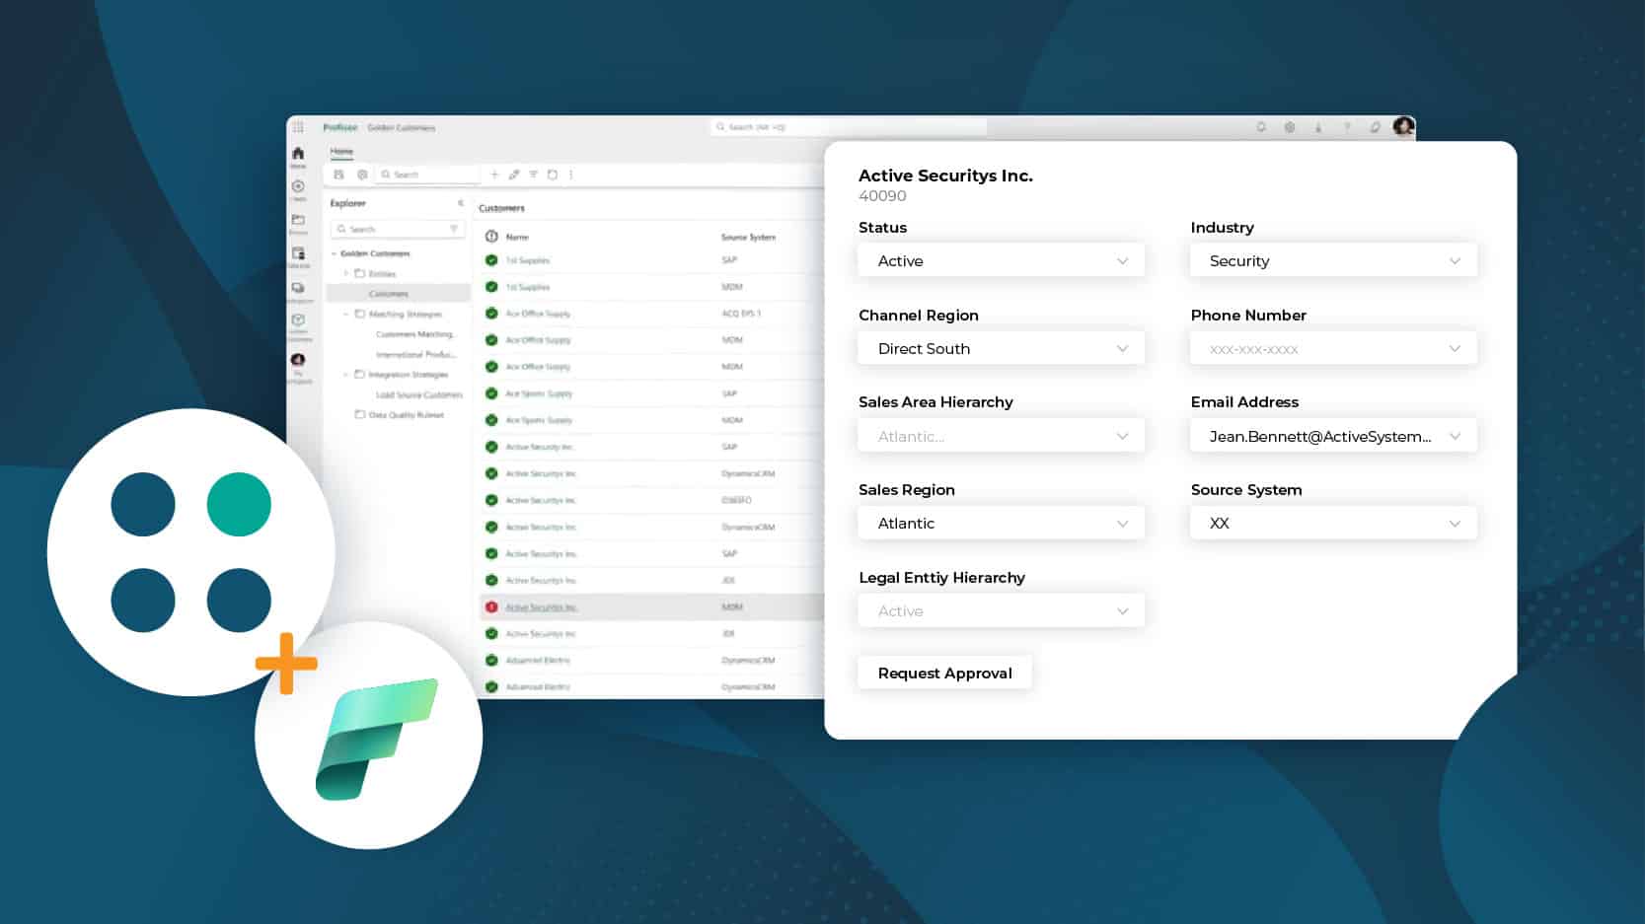Click the save icon in toolbar
The image size is (1645, 924).
pos(338,175)
